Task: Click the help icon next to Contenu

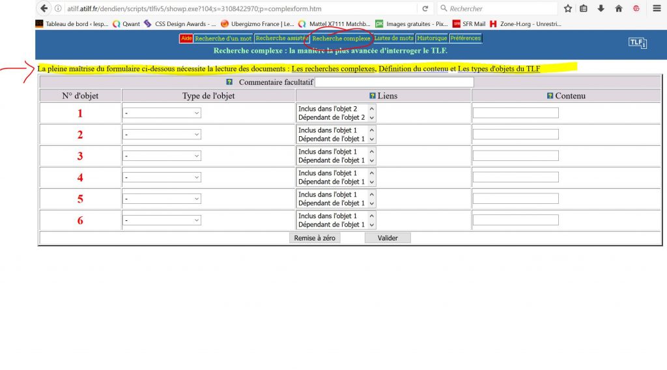Action: [550, 96]
